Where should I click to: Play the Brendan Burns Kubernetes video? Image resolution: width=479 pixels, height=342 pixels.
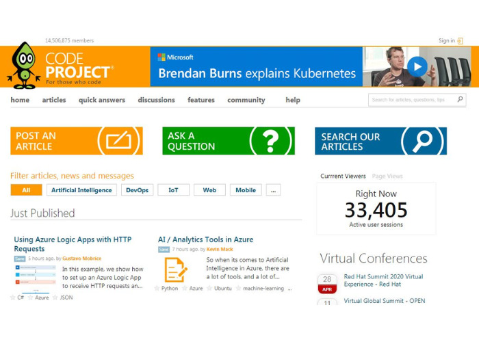point(417,66)
